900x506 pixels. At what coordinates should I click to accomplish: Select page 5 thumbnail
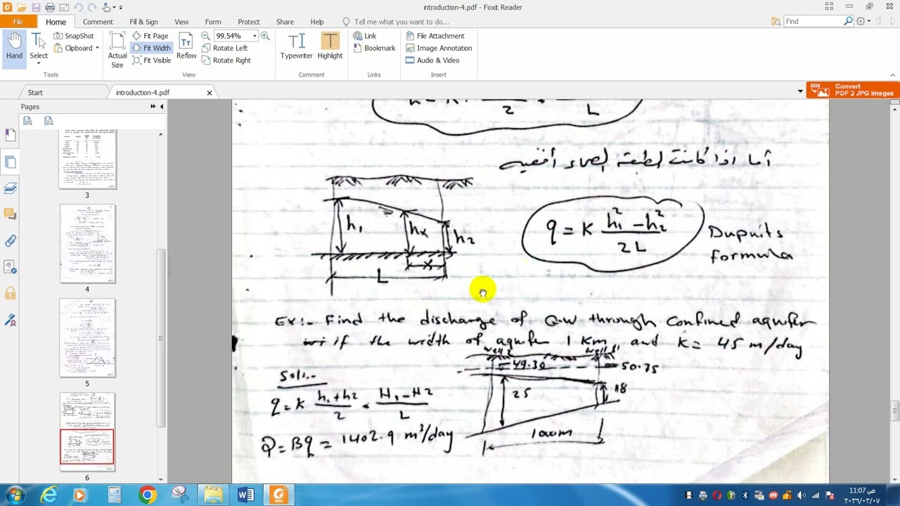click(87, 338)
